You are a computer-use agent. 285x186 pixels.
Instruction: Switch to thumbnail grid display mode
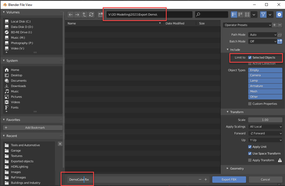point(247,15)
